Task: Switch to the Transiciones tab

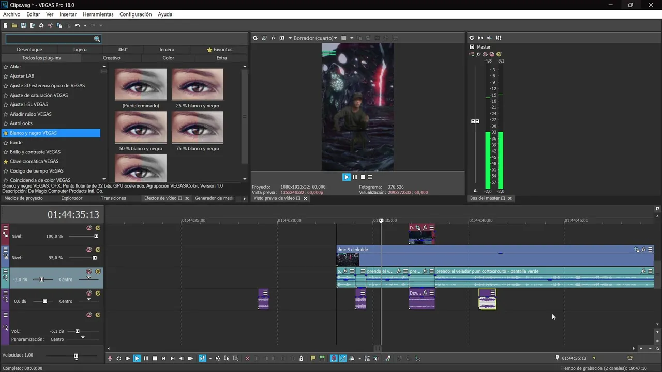Action: [x=113, y=198]
